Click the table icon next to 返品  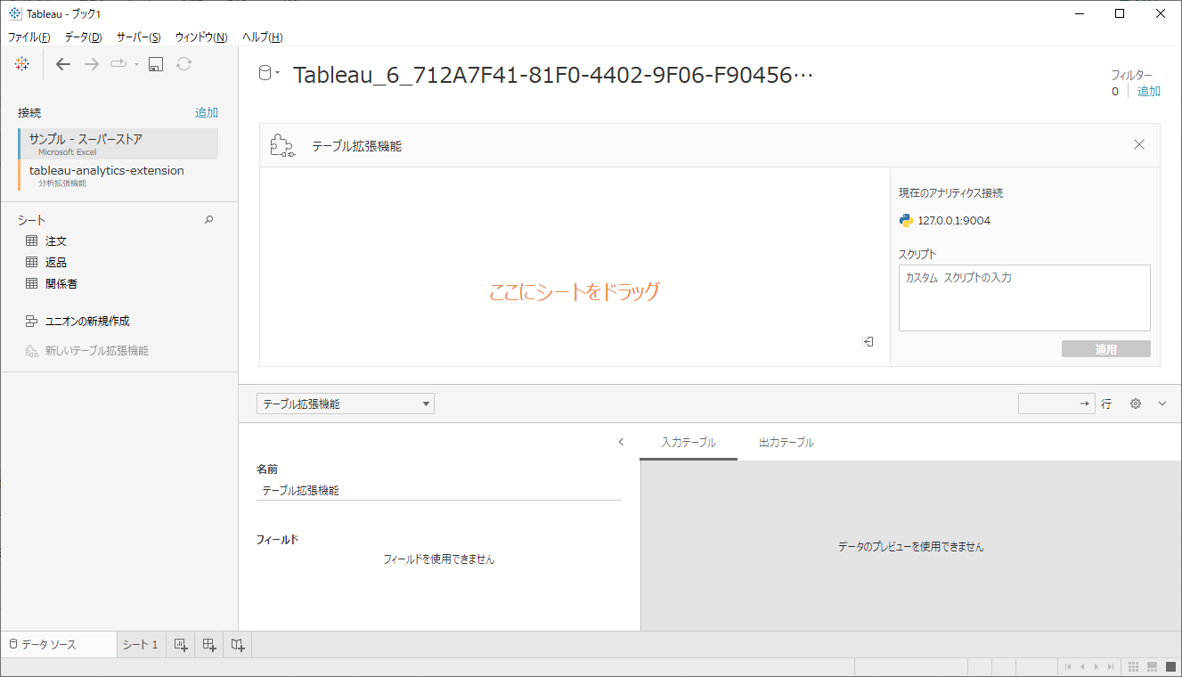31,263
